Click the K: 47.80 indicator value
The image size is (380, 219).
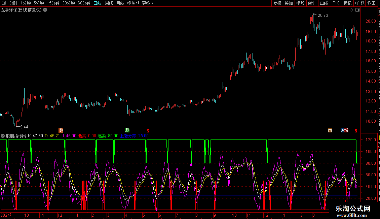pos(35,136)
